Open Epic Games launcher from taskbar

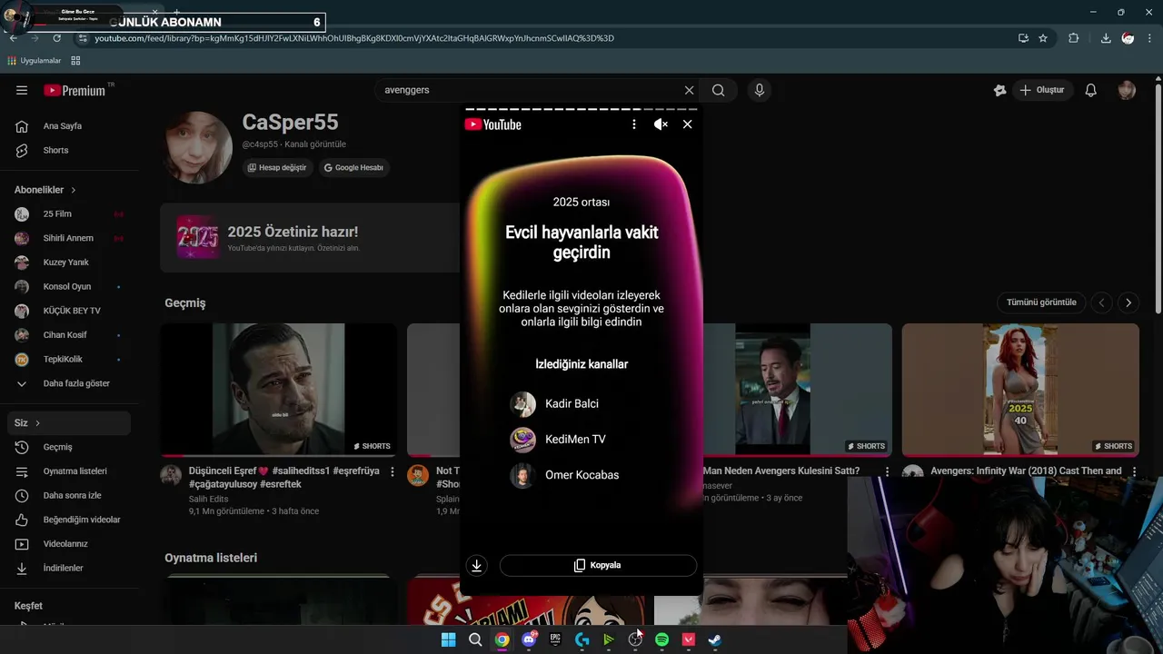coord(555,639)
